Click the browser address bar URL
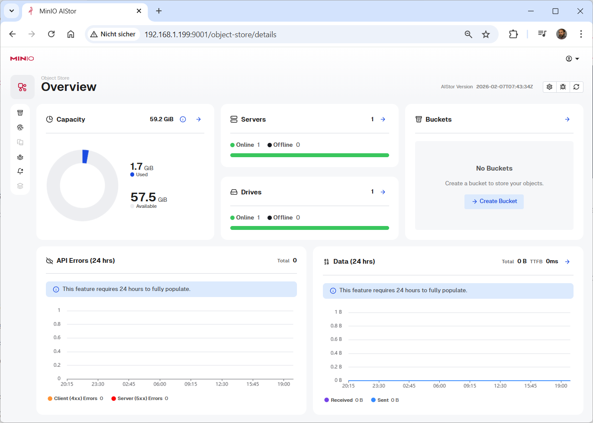 pos(210,35)
